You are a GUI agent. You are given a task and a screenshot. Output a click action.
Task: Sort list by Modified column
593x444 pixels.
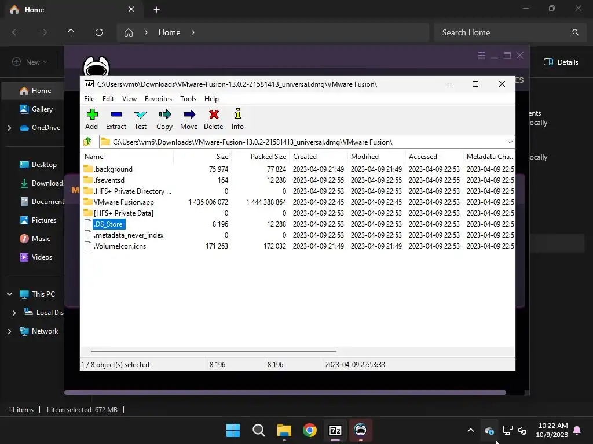[376, 156]
